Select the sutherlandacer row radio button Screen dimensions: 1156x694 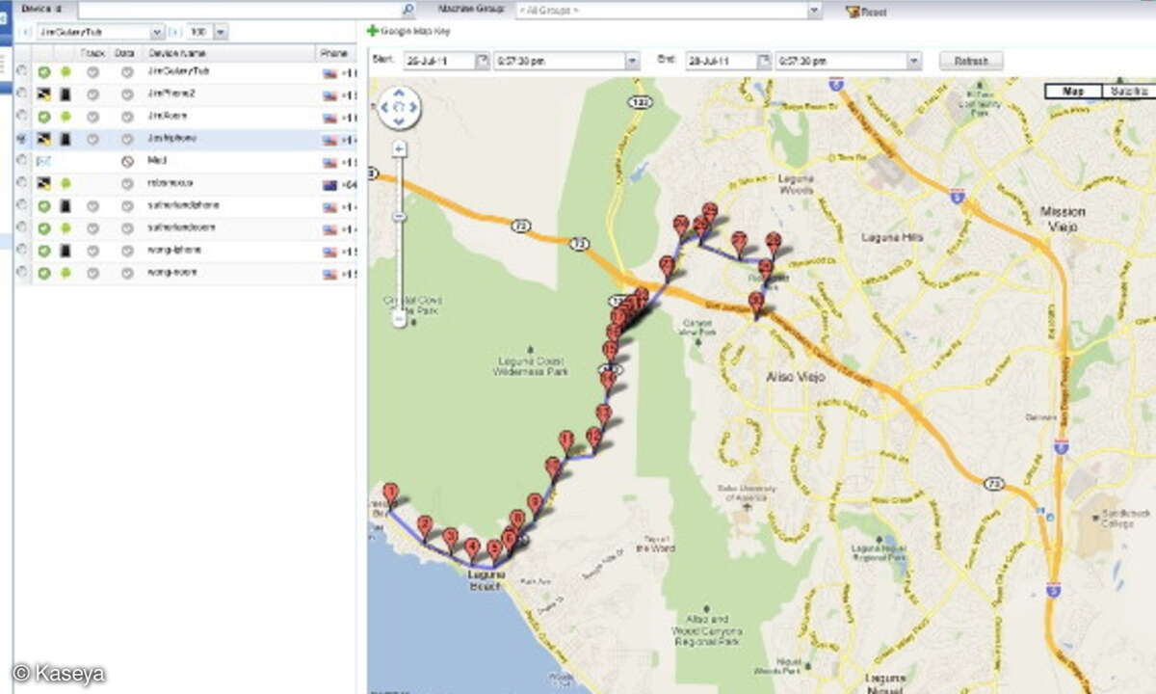click(x=22, y=228)
